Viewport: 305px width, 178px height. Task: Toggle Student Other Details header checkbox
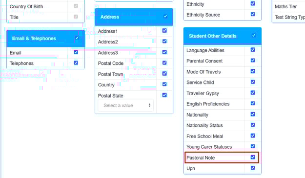pos(253,36)
